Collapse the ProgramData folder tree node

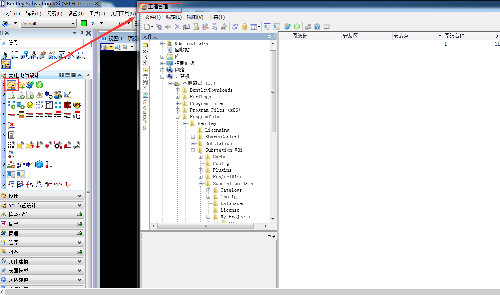(178, 117)
